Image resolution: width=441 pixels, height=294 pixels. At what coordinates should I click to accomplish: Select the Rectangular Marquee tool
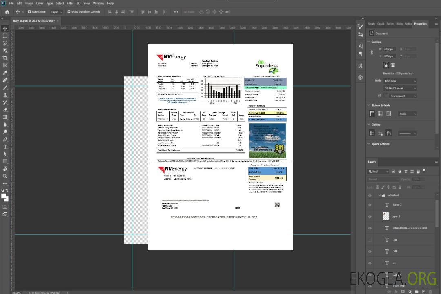(5, 36)
